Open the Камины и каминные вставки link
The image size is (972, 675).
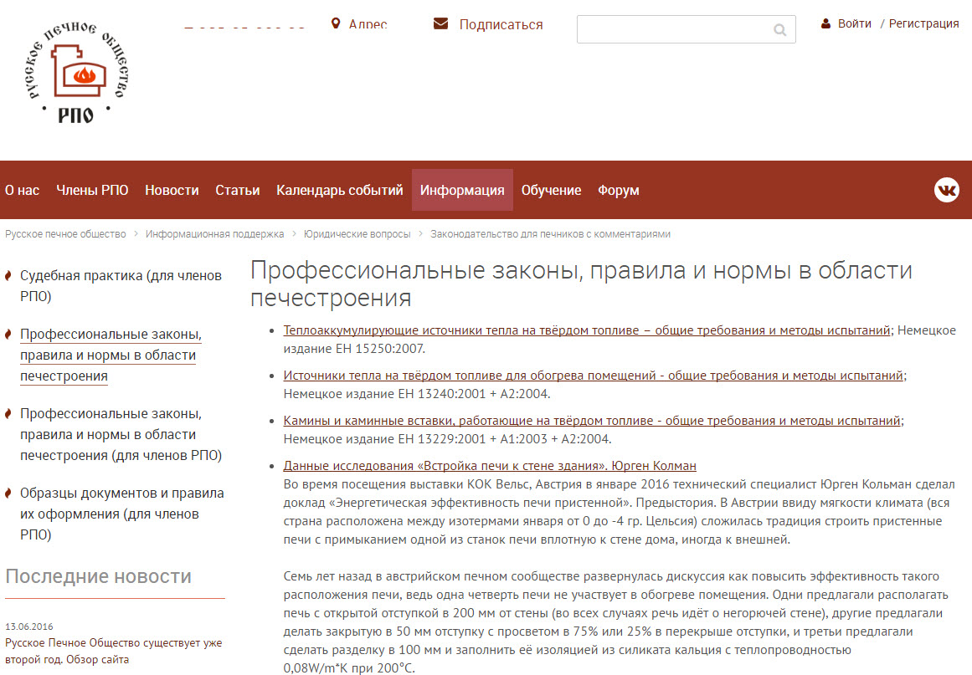(x=591, y=421)
